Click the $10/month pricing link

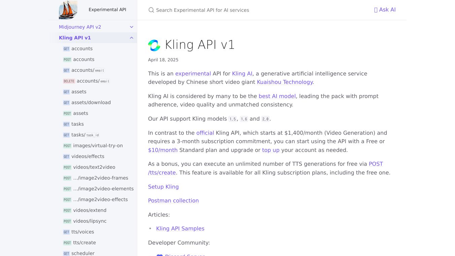[x=163, y=150]
